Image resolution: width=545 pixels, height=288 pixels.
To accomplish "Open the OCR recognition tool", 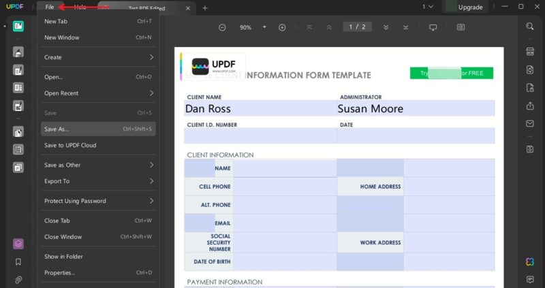I will (530, 52).
